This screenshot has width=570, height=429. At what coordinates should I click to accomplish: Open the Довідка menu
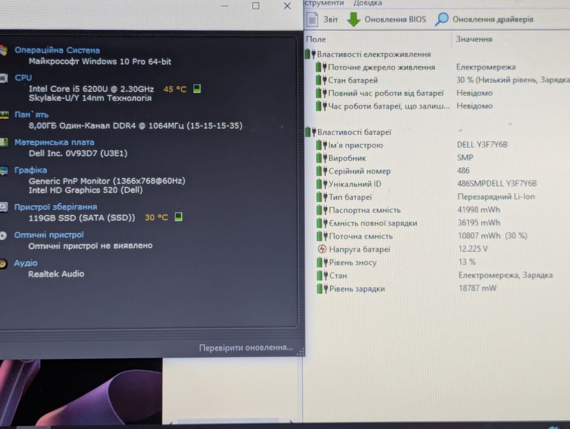tap(367, 3)
